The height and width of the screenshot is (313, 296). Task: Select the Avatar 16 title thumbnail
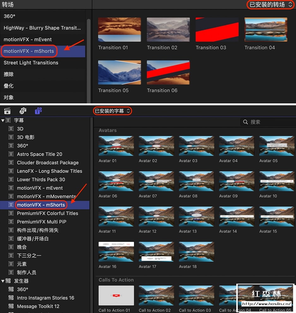[116, 252]
